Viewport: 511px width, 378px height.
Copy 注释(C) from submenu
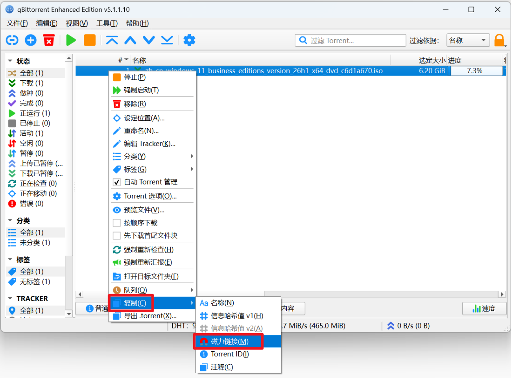coord(238,367)
